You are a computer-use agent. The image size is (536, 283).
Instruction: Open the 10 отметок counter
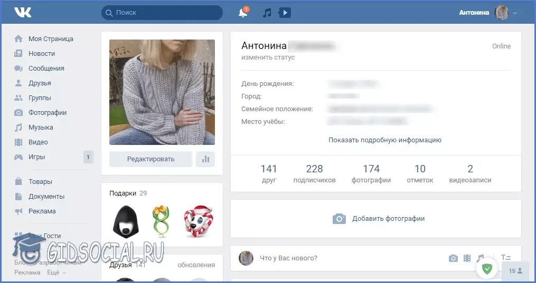(420, 173)
